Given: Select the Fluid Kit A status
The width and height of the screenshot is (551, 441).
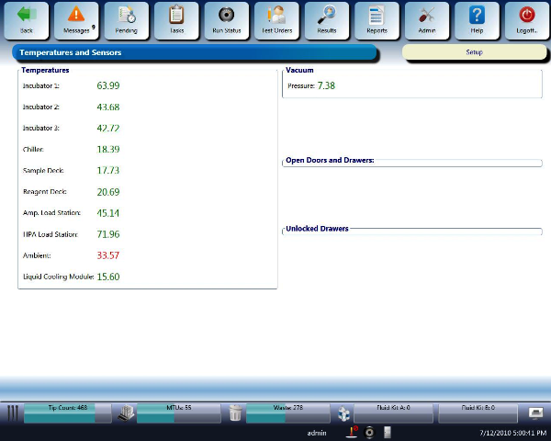Looking at the screenshot, I should pyautogui.click(x=393, y=413).
